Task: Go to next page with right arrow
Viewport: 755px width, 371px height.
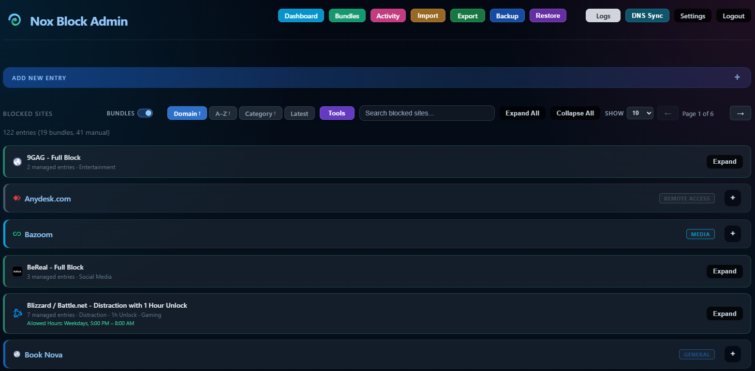Action: tap(740, 113)
